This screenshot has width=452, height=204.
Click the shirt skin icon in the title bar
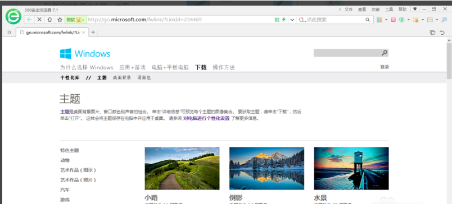point(415,9)
